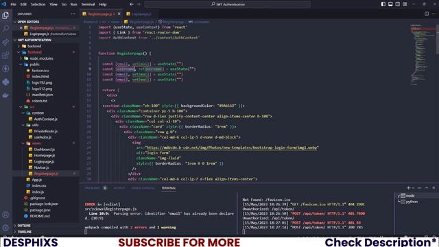Close the terminal panel
The height and width of the screenshot is (247, 439).
[434, 188]
